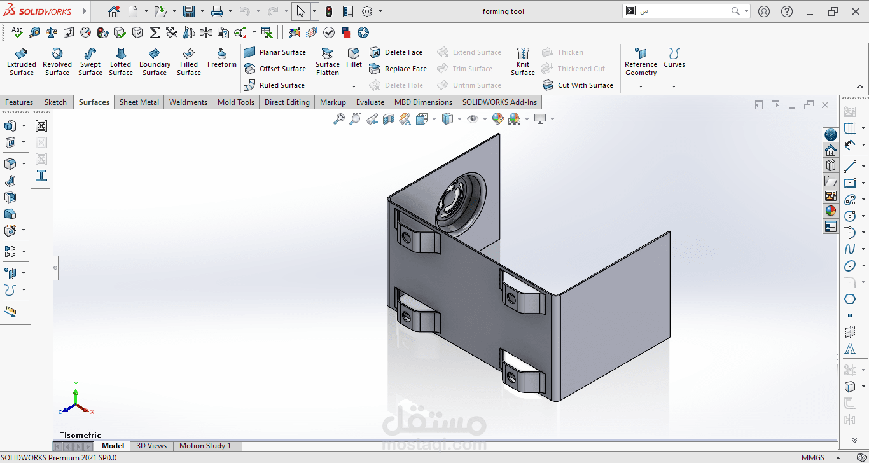Open the Help question mark icon

point(787,11)
